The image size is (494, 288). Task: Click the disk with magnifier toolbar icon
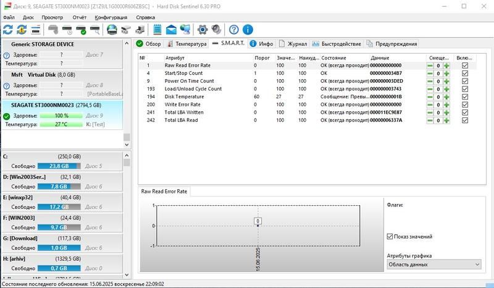[95, 30]
